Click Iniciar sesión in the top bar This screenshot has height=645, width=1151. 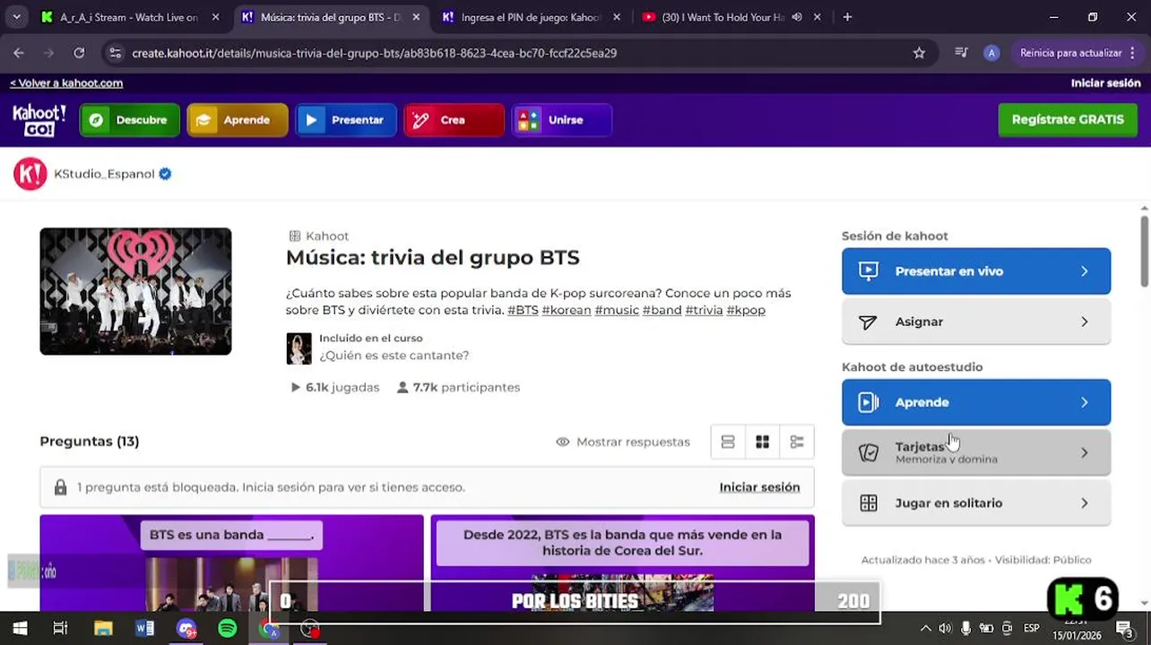[1105, 82]
